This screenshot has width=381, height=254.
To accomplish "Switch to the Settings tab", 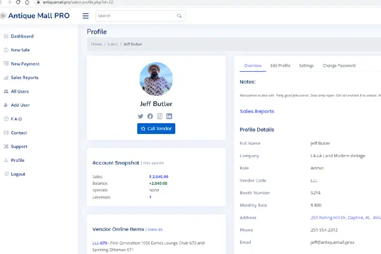I will point(307,65).
